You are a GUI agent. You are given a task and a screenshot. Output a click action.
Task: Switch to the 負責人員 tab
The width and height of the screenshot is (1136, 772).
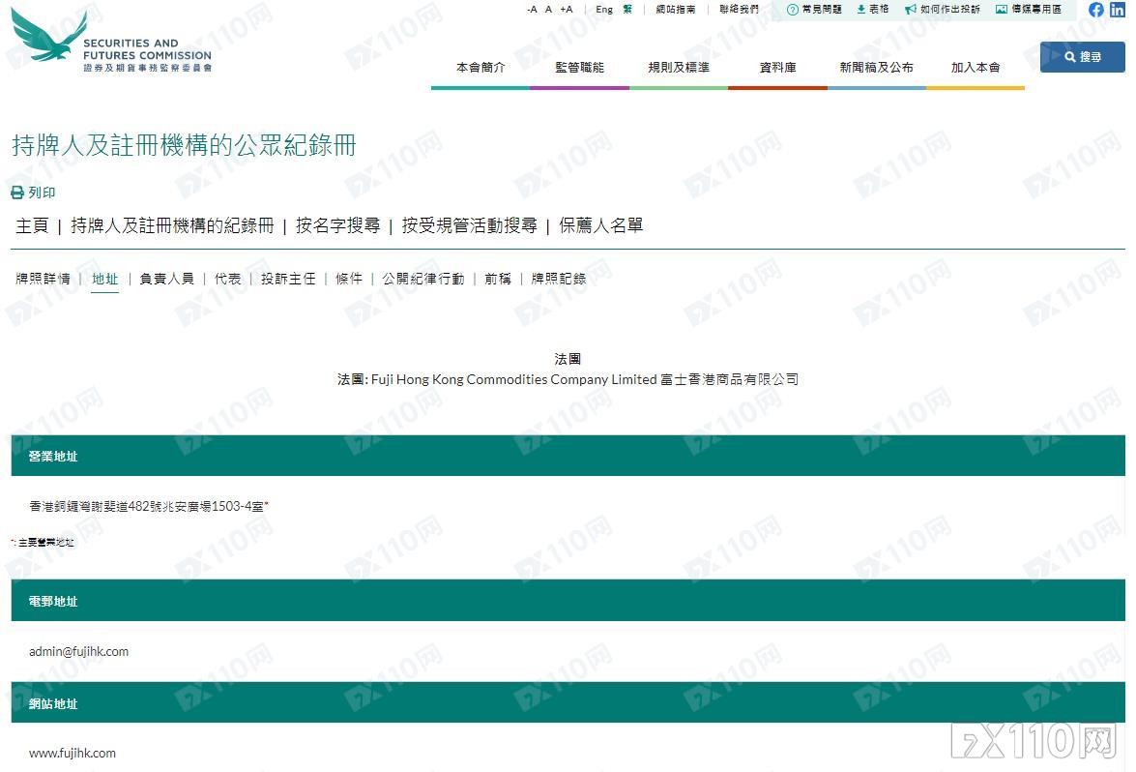coord(164,278)
